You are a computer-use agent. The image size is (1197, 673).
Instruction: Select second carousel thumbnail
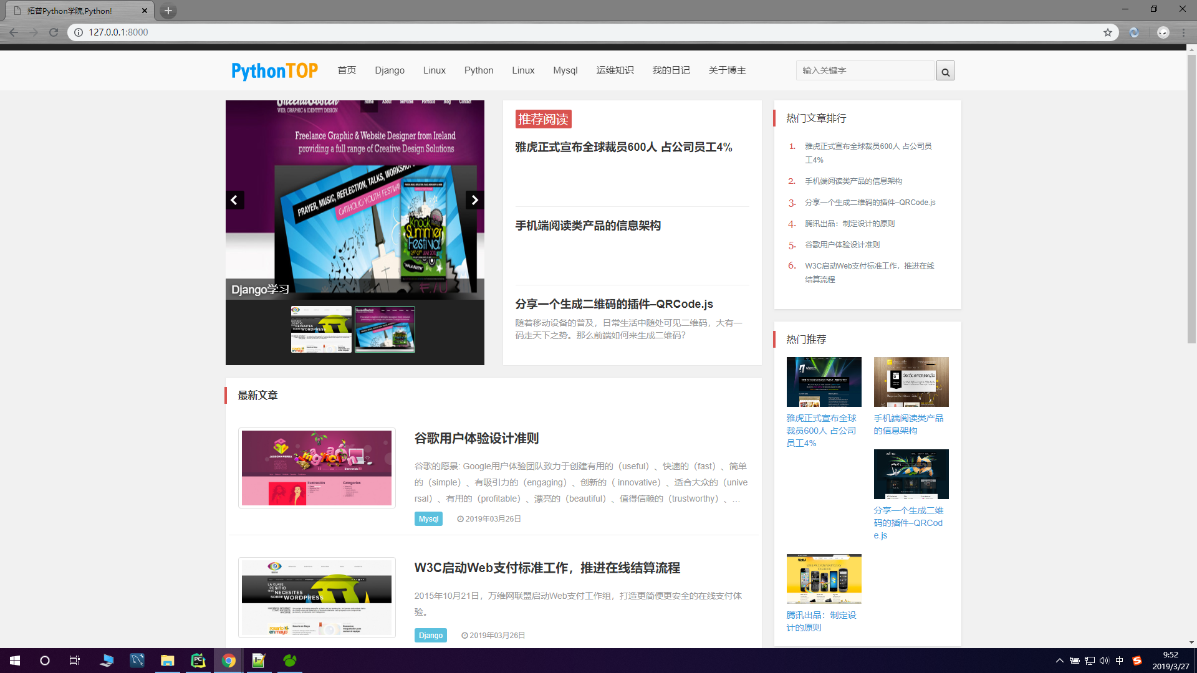point(385,330)
